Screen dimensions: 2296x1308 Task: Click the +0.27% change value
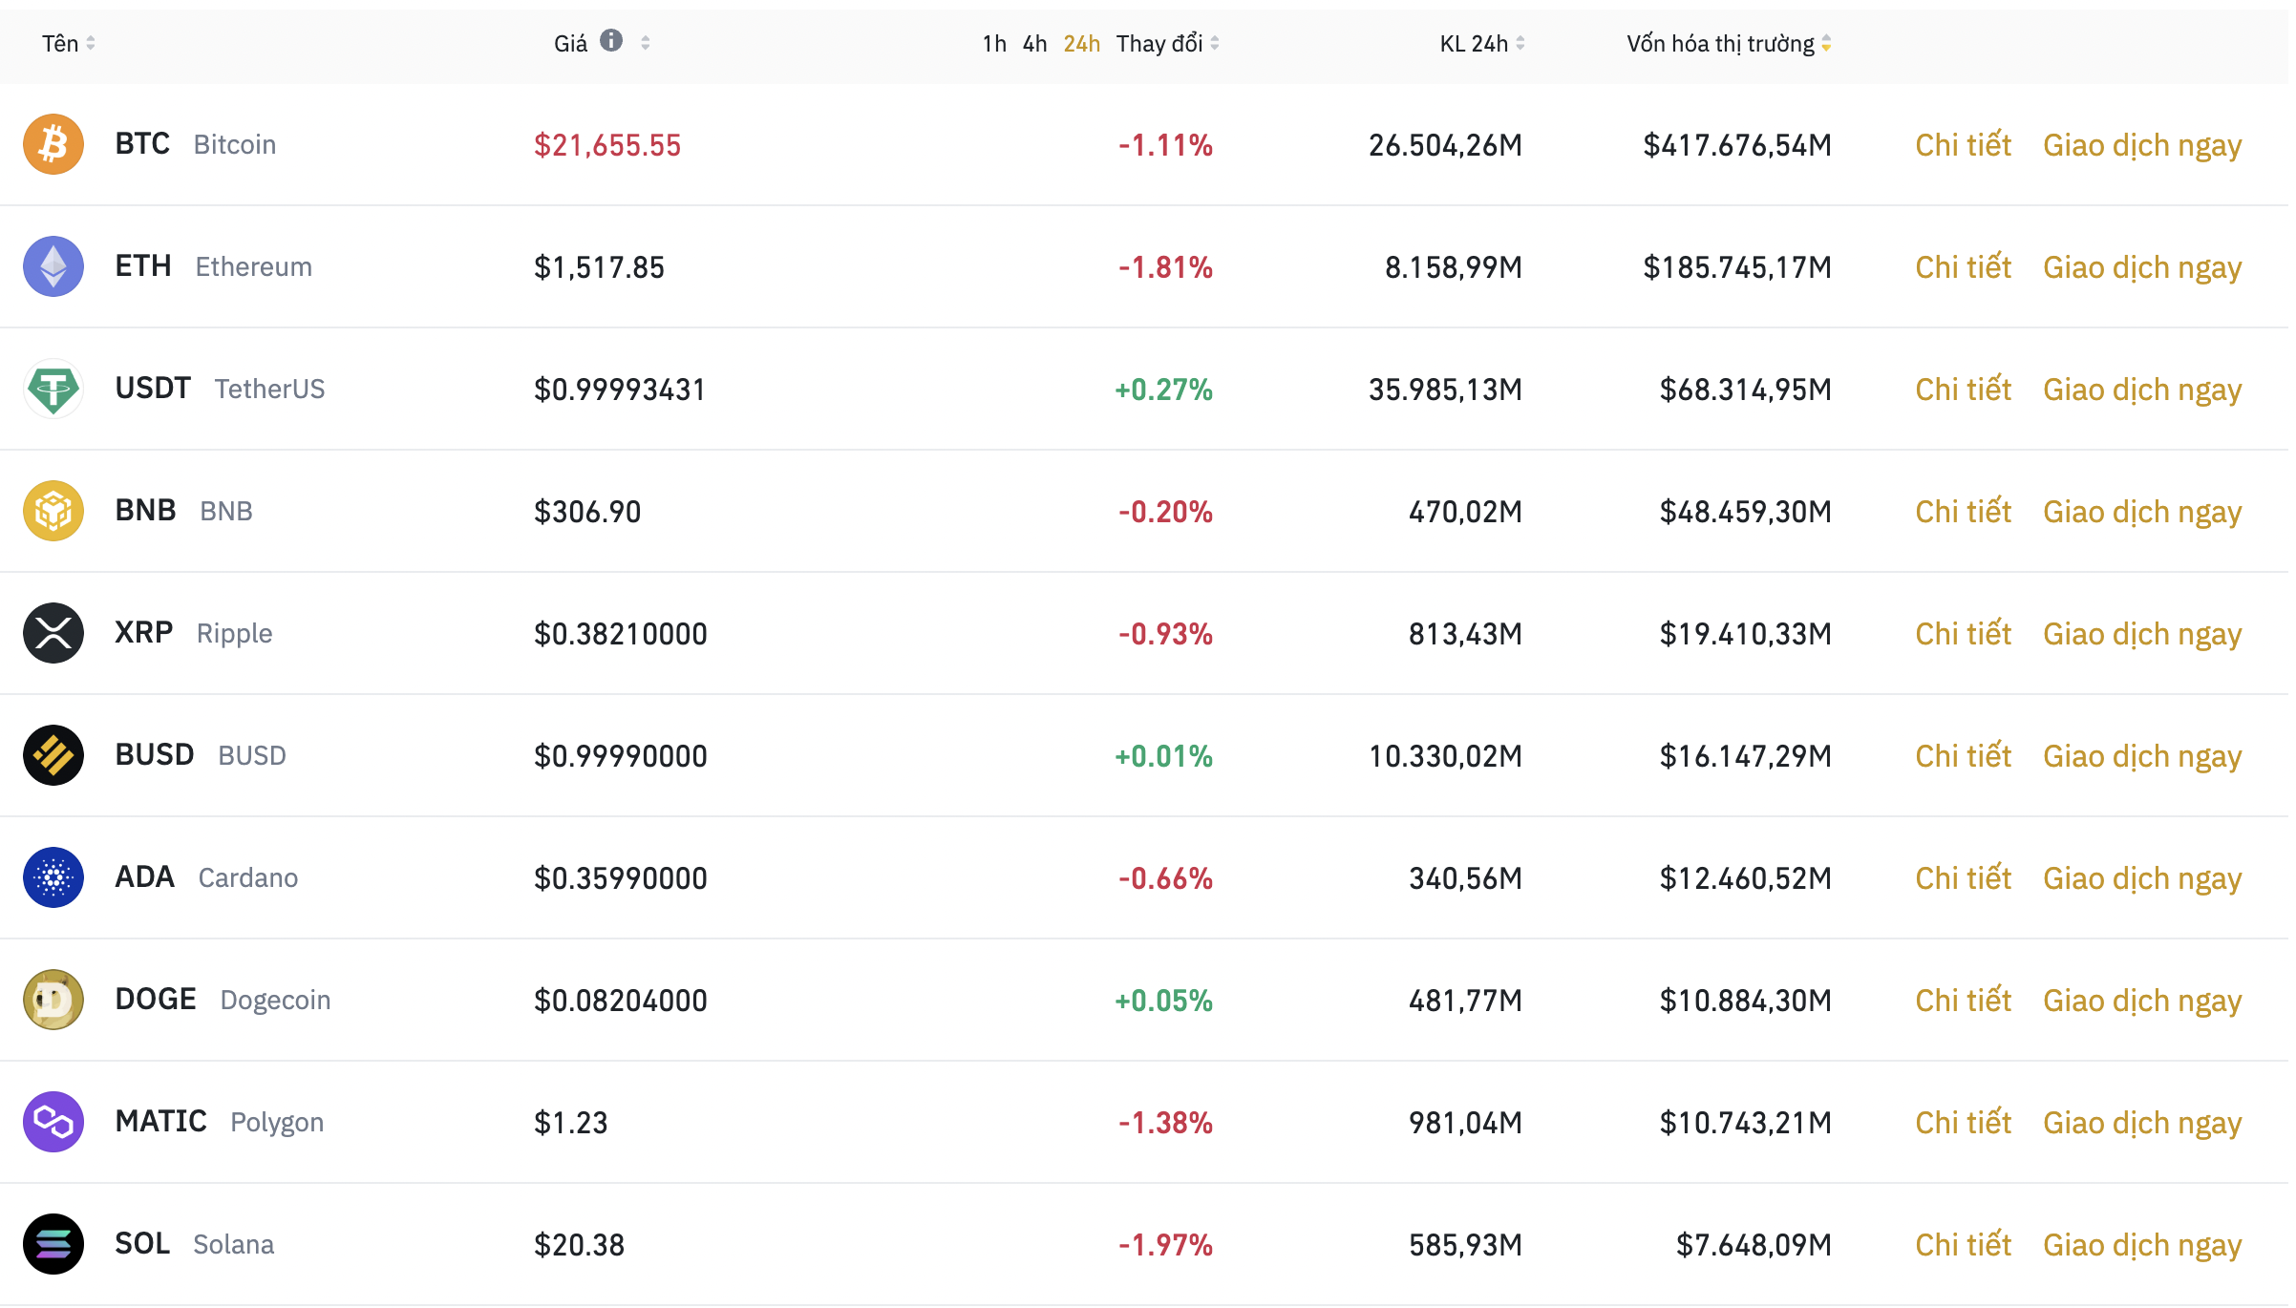(1163, 390)
